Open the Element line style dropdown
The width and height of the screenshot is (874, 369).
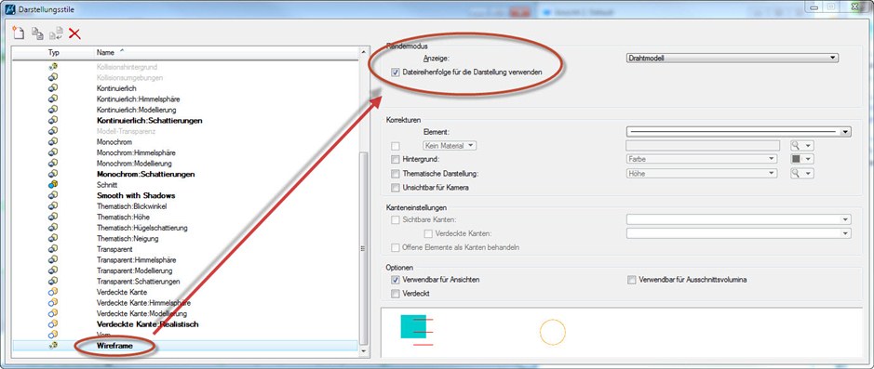(739, 132)
